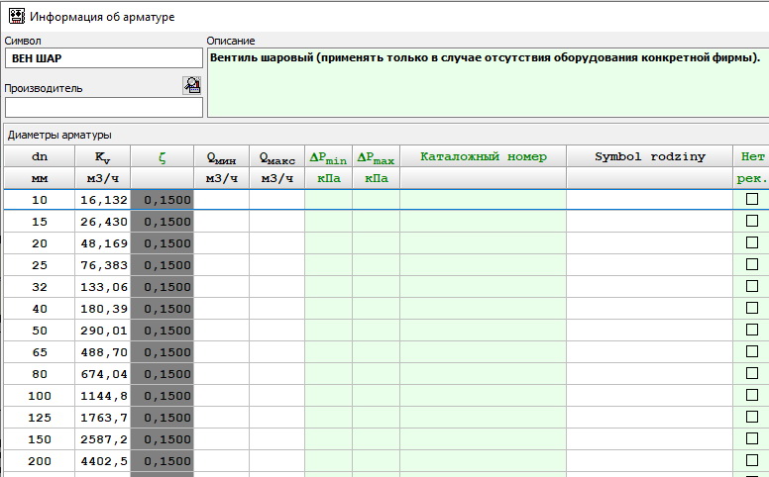Select the Kv cell 133,06
The width and height of the screenshot is (769, 477).
pyautogui.click(x=102, y=287)
